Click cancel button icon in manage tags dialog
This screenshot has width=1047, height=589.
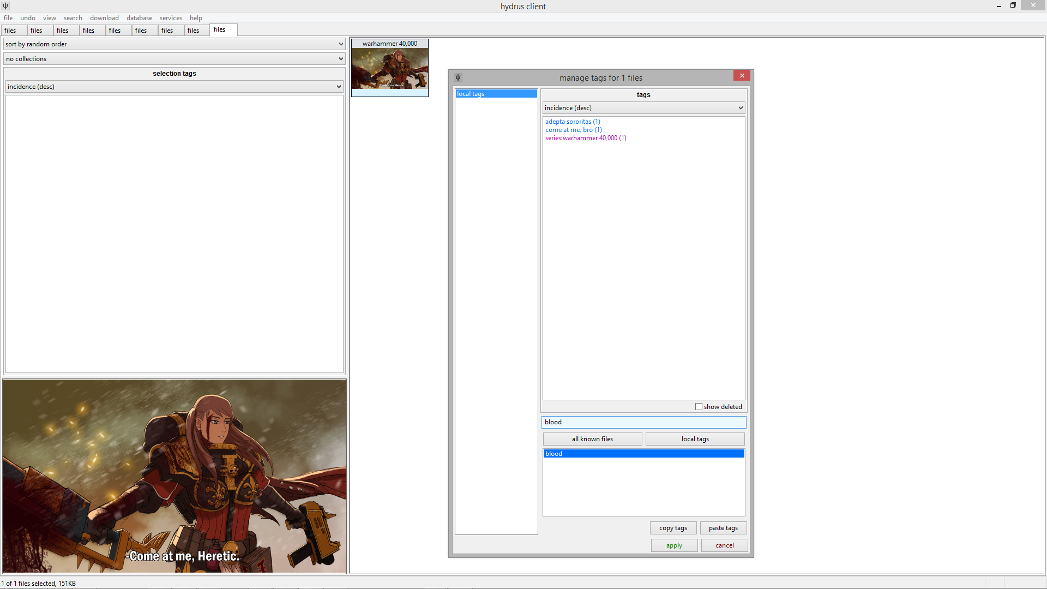coord(724,545)
